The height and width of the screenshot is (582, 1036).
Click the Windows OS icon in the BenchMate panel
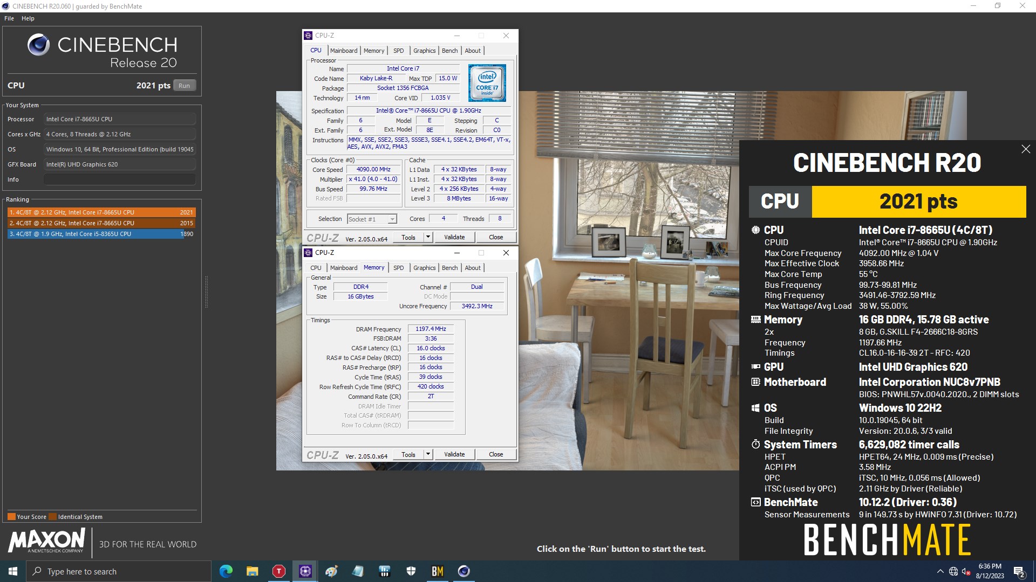click(755, 408)
